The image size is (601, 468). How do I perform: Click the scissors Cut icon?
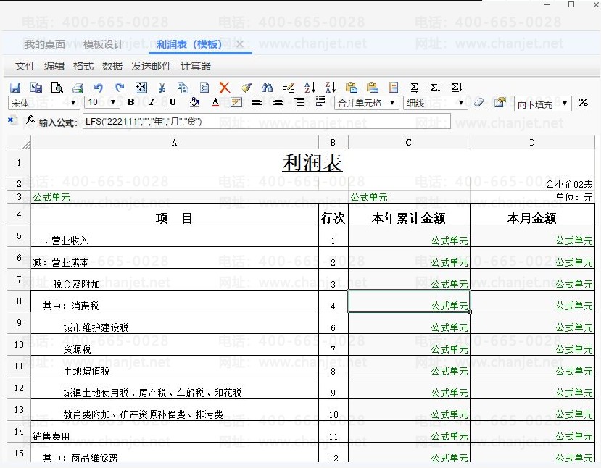tap(162, 88)
